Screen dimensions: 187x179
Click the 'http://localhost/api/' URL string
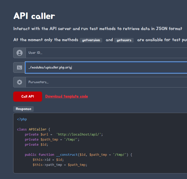79,134
